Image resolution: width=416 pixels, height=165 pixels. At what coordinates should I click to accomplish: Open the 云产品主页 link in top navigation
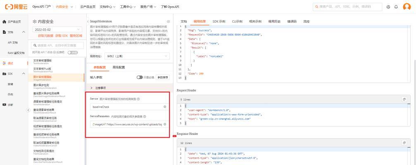(88, 7)
